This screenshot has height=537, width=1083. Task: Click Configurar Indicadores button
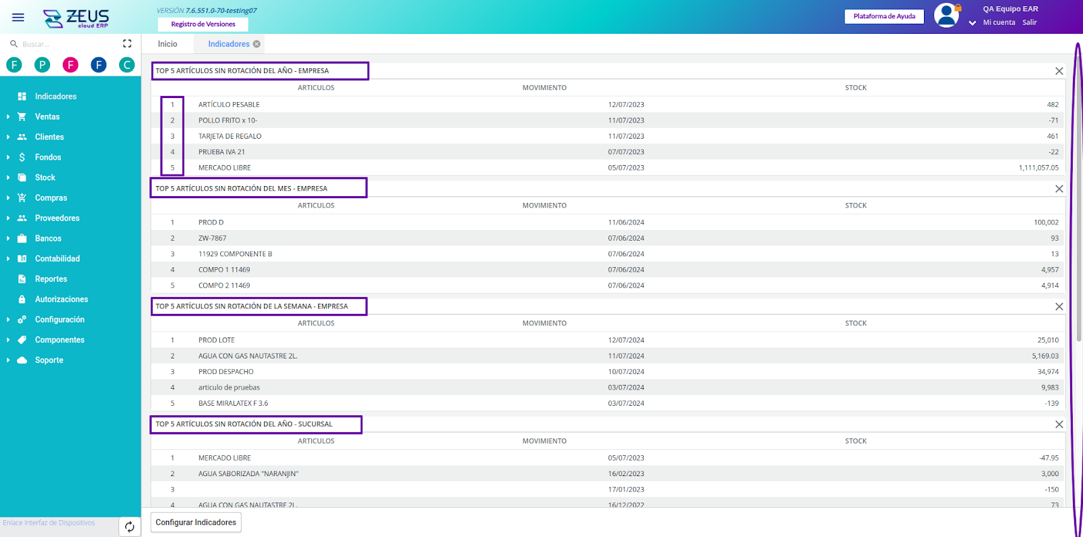coord(196,522)
